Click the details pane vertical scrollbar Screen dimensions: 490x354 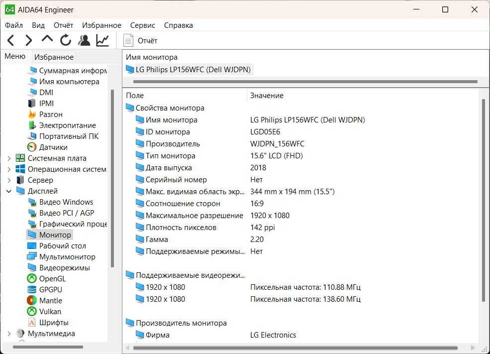coord(483,200)
